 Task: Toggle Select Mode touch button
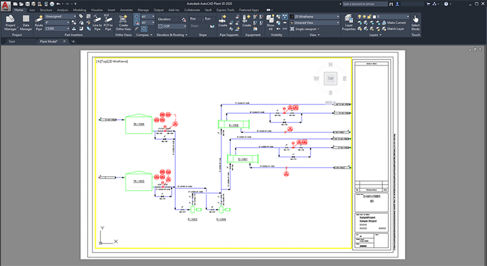click(416, 22)
